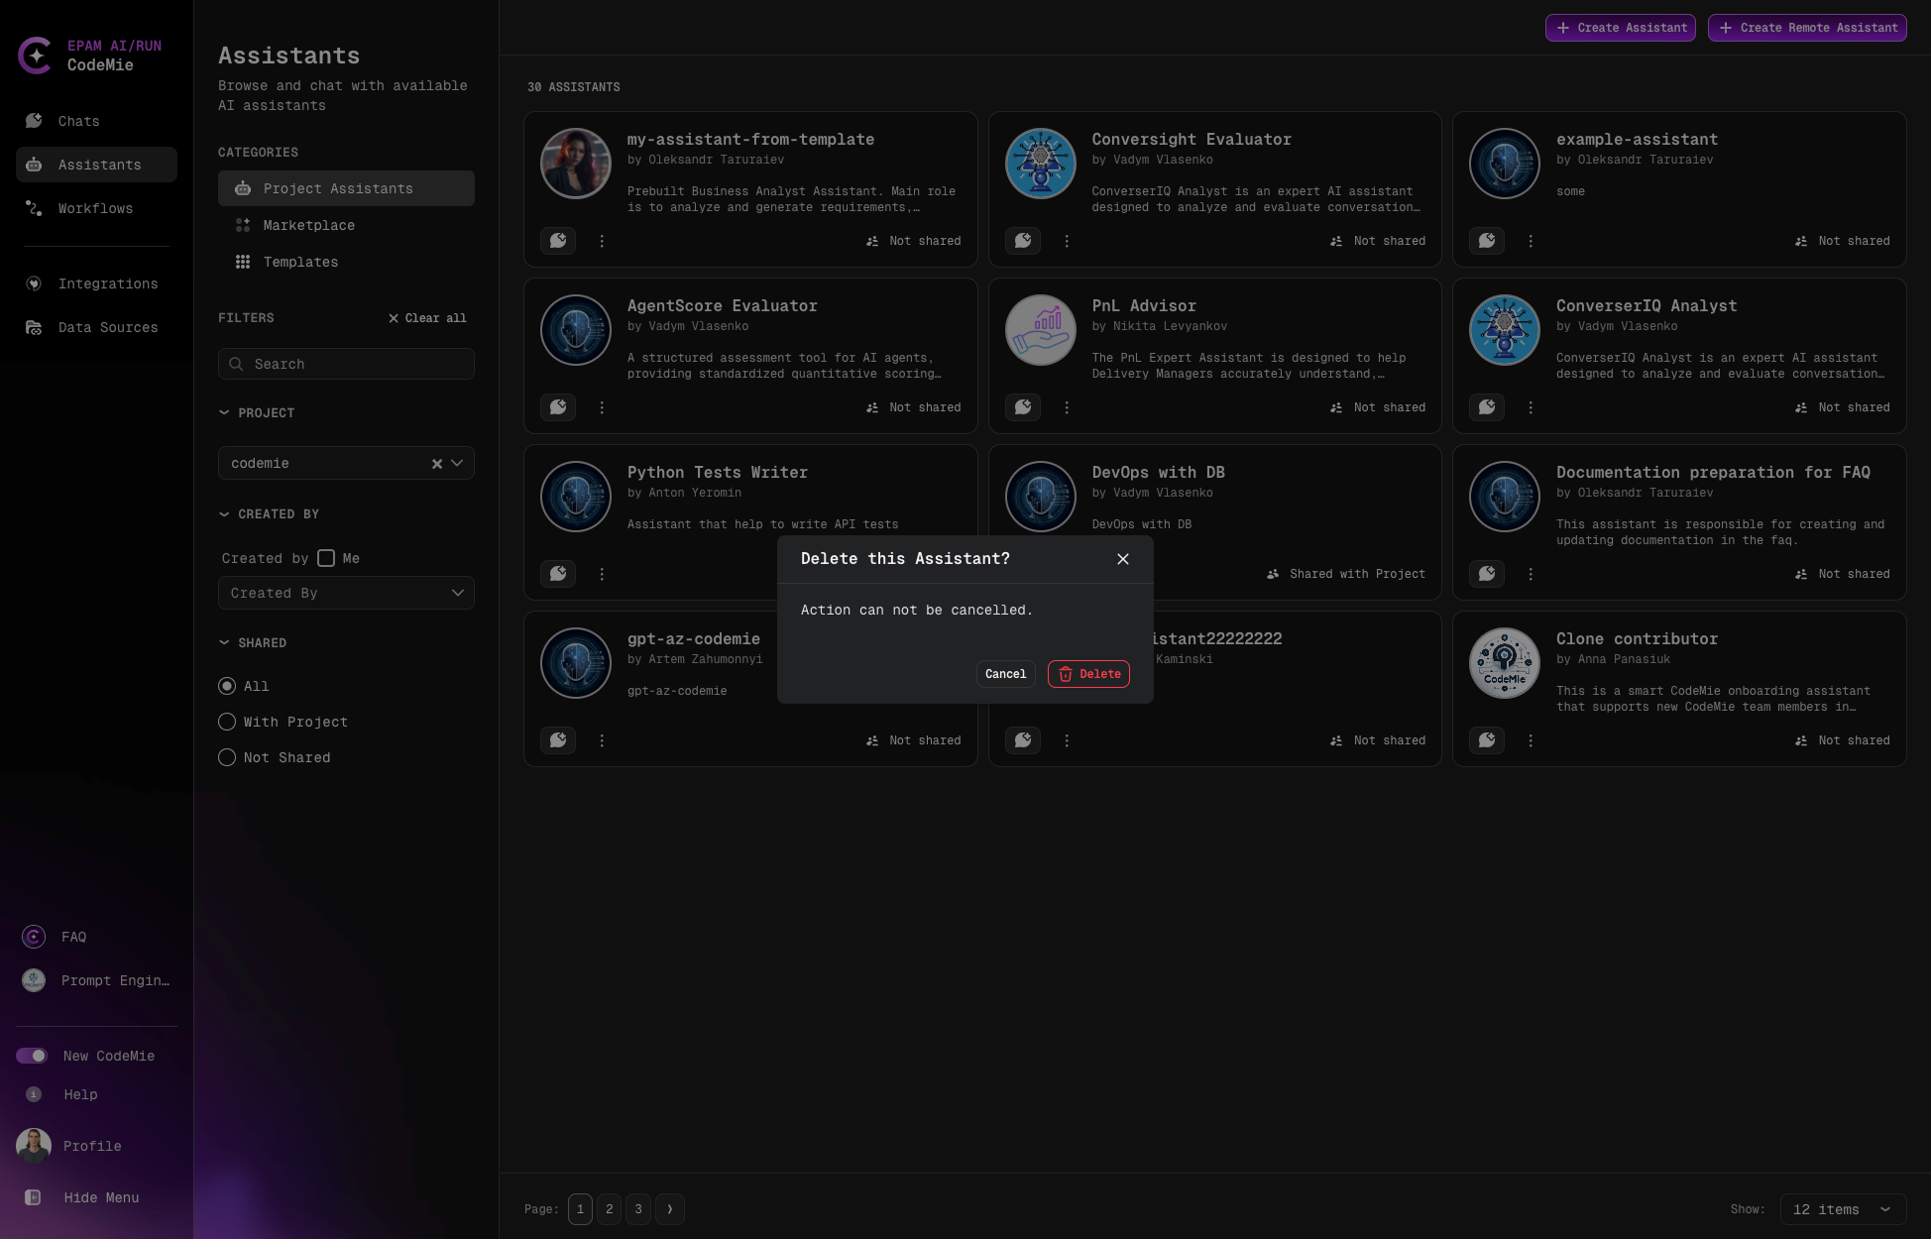Image resolution: width=1931 pixels, height=1239 pixels.
Task: Cancel the assistant deletion dialog
Action: 1005,674
